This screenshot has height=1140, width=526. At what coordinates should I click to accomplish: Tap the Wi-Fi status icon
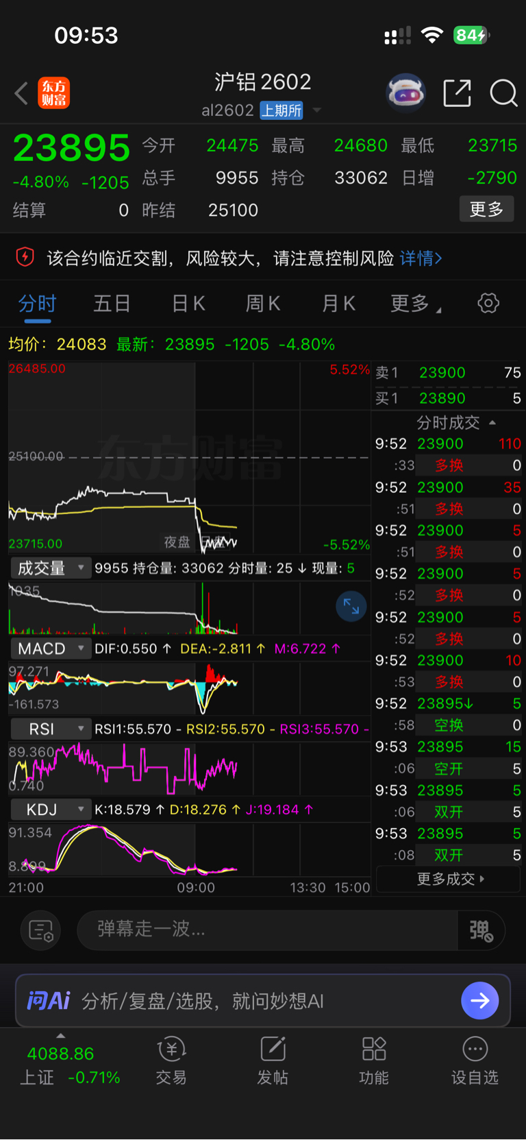432,35
